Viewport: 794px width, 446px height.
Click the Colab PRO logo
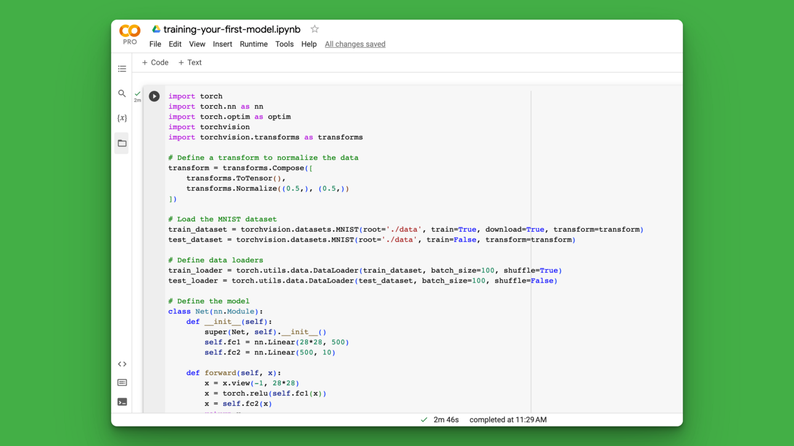[130, 34]
